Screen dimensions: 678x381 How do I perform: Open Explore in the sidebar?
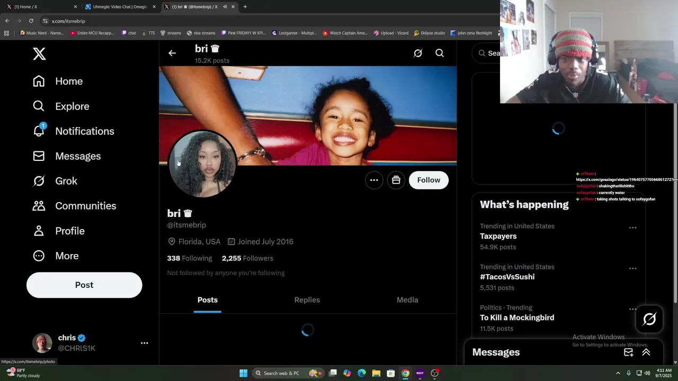61,106
